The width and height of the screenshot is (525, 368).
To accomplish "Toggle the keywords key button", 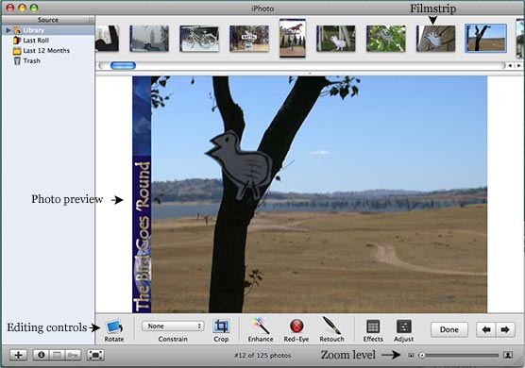I will pos(73,356).
